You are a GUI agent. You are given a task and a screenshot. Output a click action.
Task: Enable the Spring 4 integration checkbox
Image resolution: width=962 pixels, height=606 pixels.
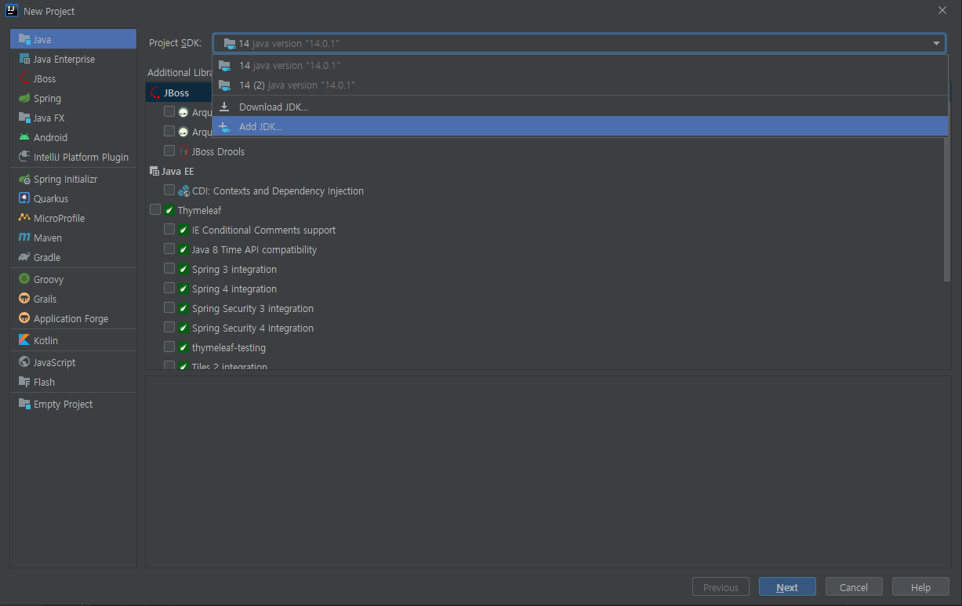[x=169, y=288]
